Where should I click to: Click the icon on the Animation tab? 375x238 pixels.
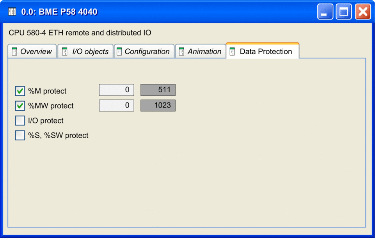pos(182,52)
